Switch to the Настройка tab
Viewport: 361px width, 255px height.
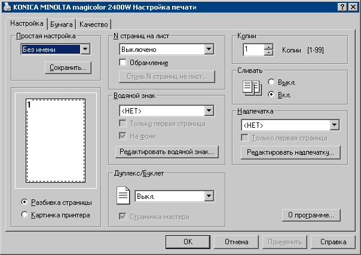coord(27,23)
